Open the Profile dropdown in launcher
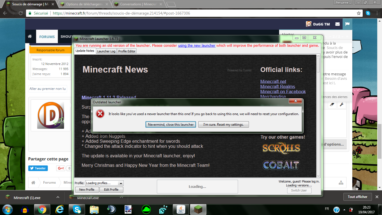Viewport: 382px width, 215px height. 104,183
